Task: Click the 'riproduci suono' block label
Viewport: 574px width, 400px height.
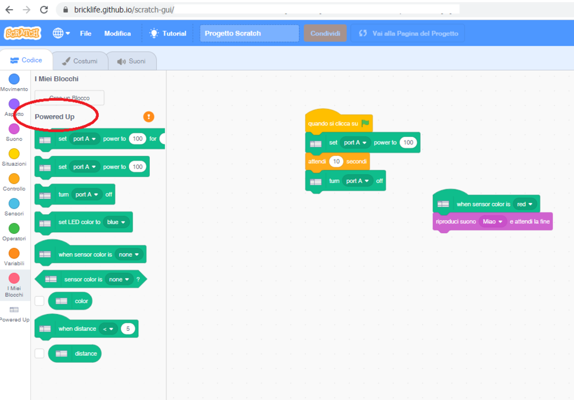Action: [x=456, y=222]
